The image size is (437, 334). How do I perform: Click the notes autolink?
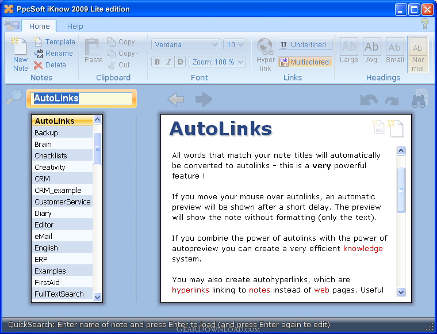[x=259, y=290]
